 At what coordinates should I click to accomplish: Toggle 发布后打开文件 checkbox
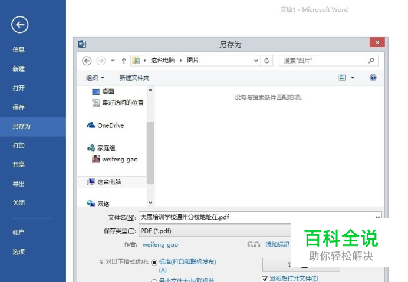click(265, 279)
